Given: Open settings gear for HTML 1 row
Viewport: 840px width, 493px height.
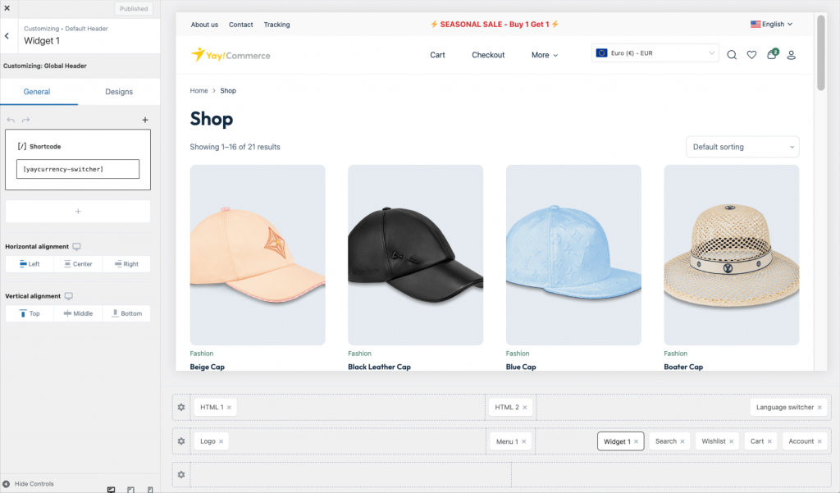Looking at the screenshot, I should pyautogui.click(x=181, y=408).
